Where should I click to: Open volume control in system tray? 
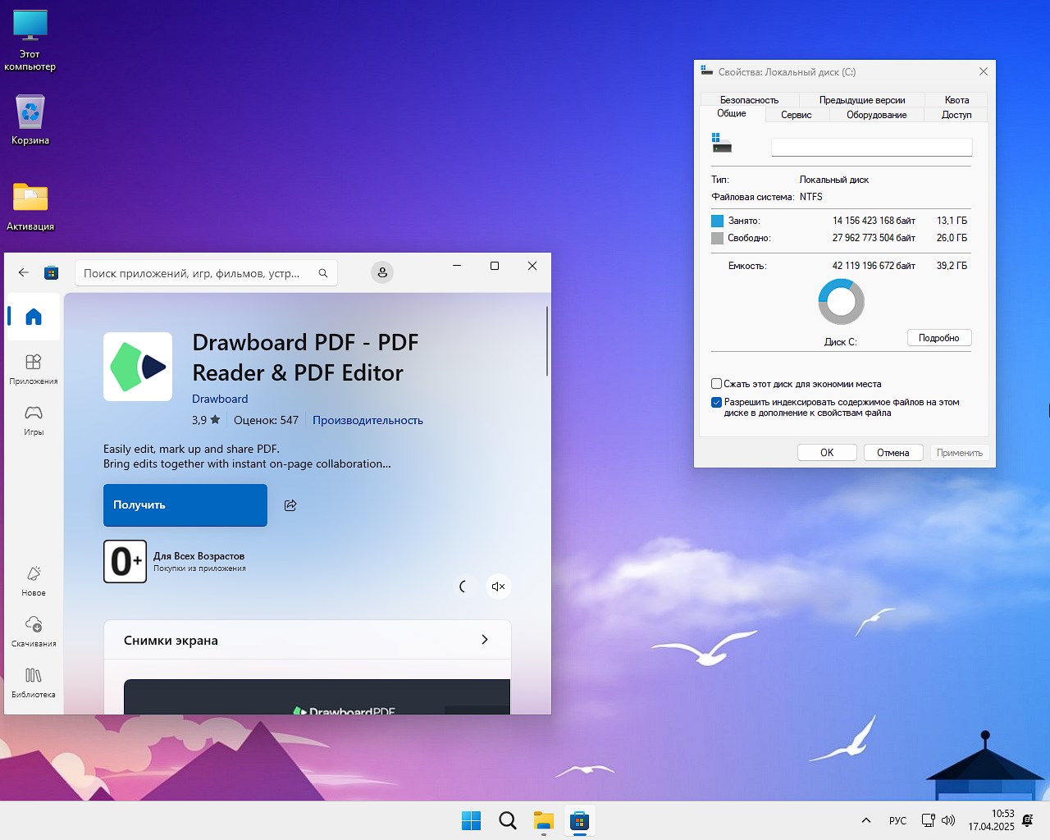(948, 820)
